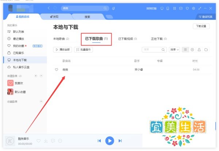219x151 pixels.
Task: Open the lyrics panel button at header right
Action: [205, 17]
